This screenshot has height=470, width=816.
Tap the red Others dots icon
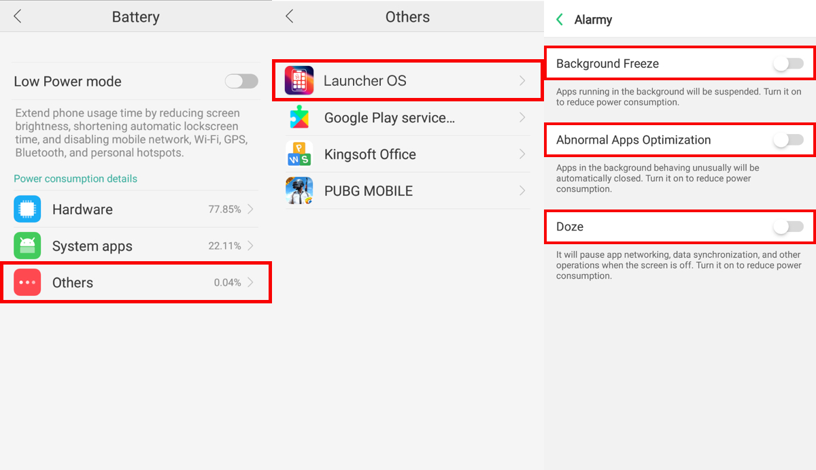[27, 282]
